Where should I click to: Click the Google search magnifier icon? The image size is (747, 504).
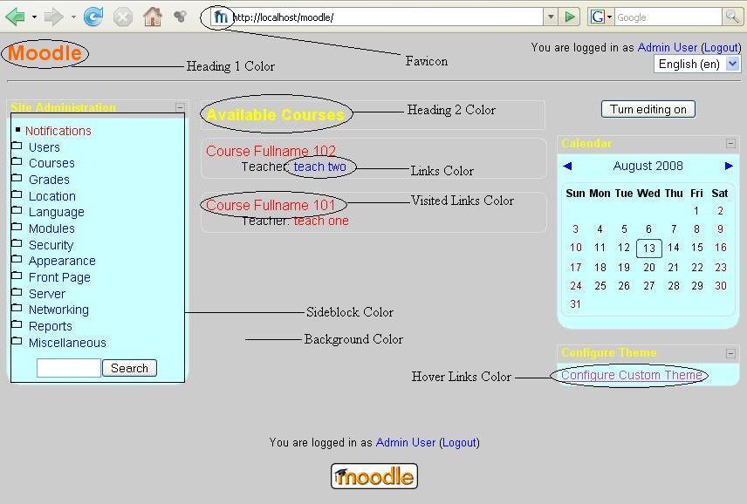[x=733, y=17]
